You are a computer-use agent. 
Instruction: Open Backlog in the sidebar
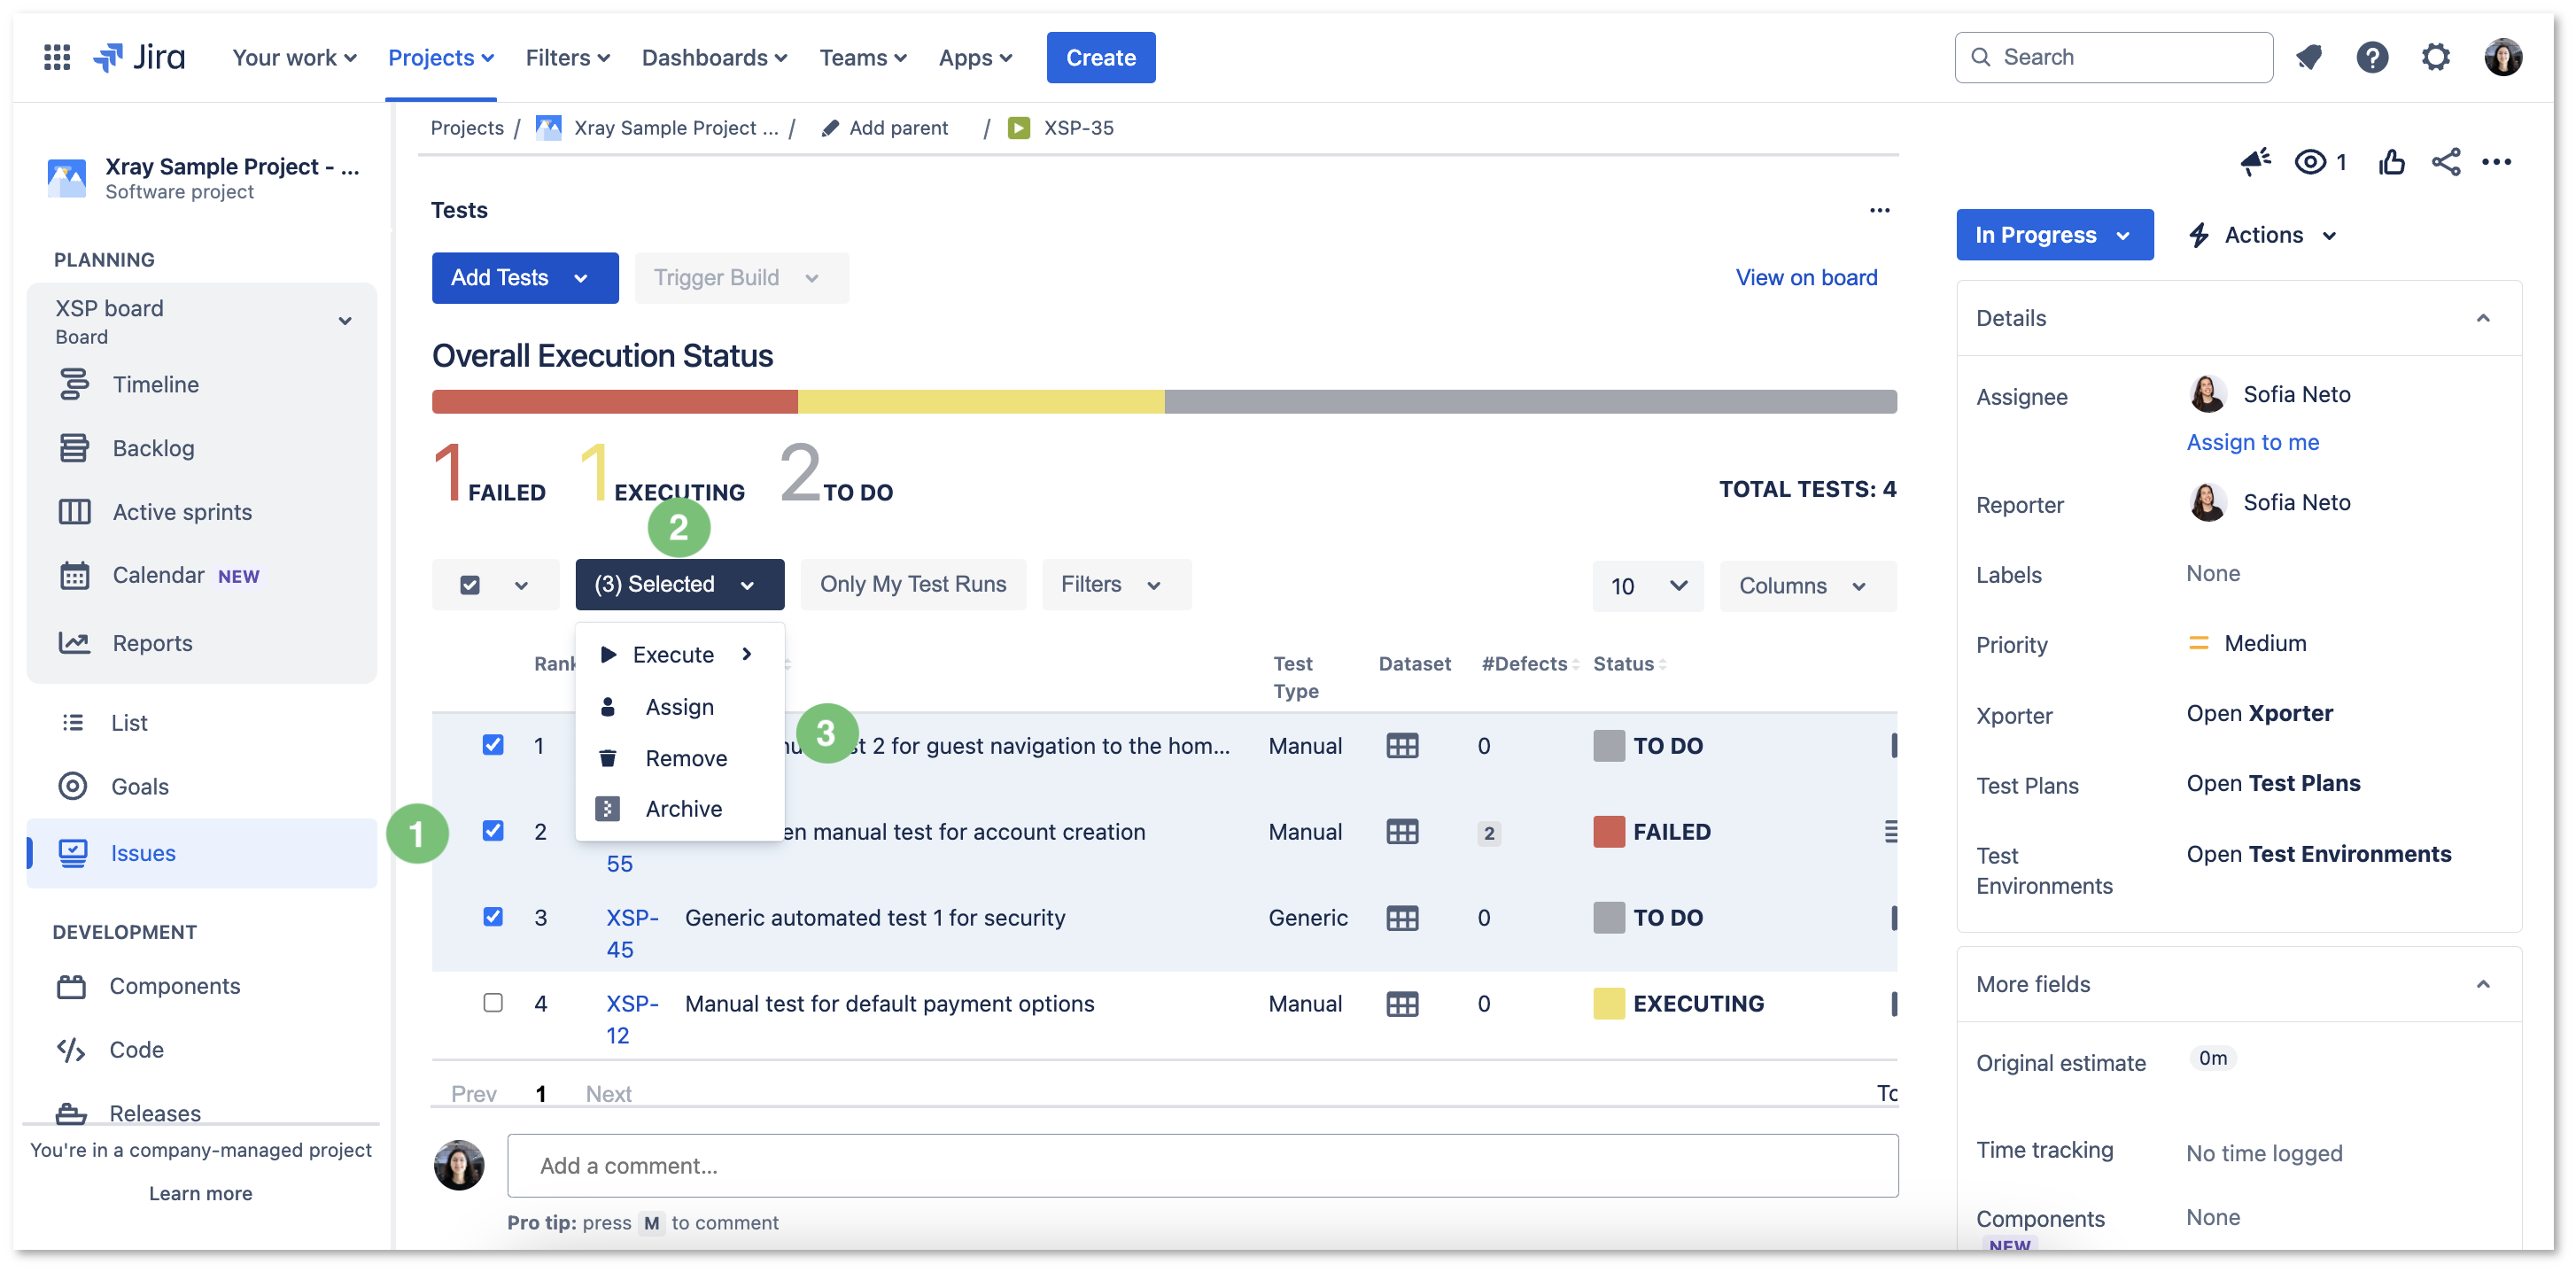tap(153, 448)
